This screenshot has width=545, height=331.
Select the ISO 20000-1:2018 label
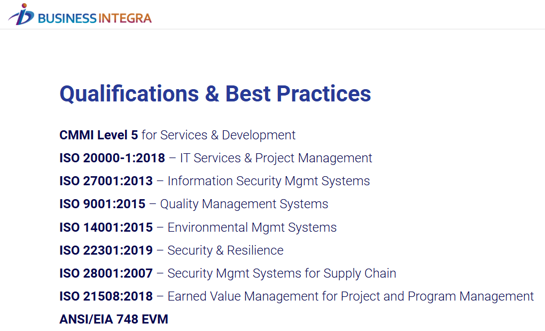pos(112,158)
